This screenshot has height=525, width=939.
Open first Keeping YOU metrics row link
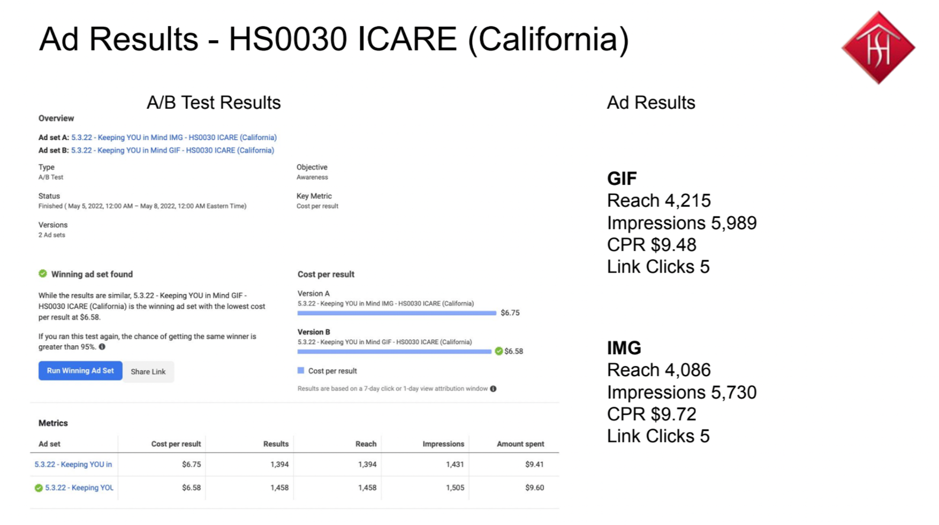coord(73,464)
